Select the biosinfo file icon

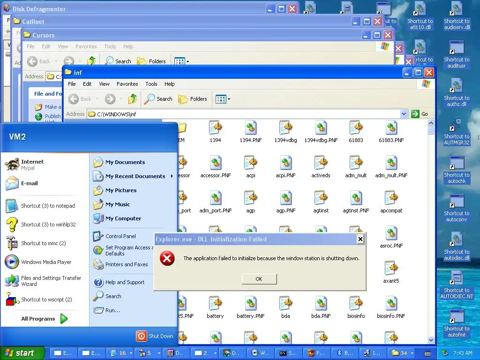pos(356,304)
